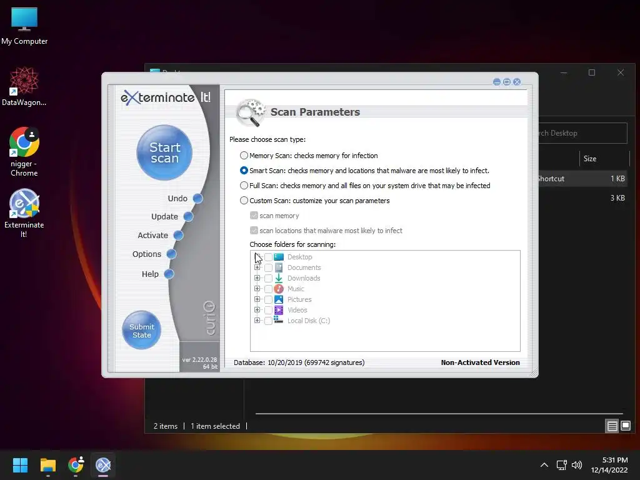
Task: Toggle scan locations malware likely infects checkbox
Action: pos(254,231)
